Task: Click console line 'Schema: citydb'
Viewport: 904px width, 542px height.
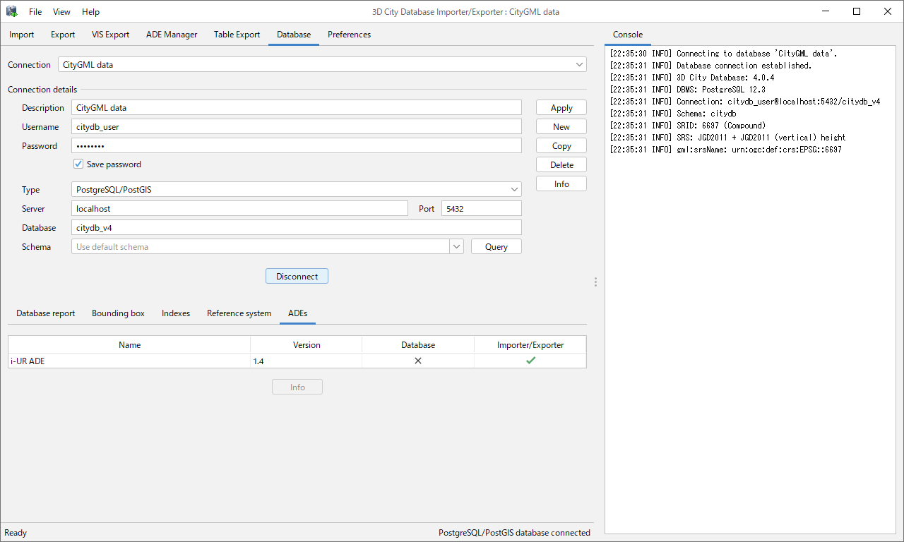Action: (673, 113)
